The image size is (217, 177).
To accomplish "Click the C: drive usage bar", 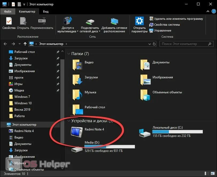I will (x=177, y=132).
